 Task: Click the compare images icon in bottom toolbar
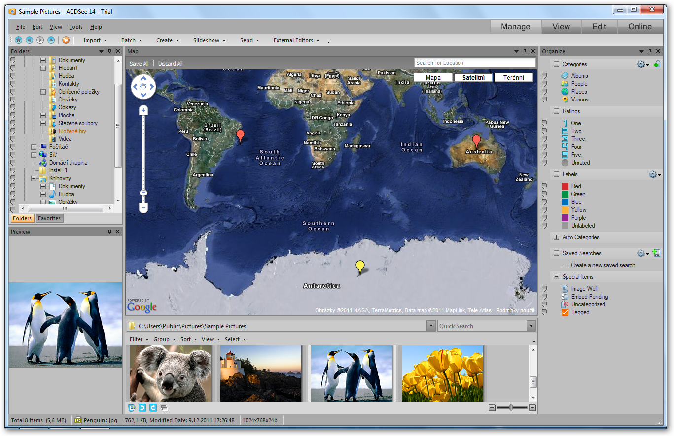[165, 408]
